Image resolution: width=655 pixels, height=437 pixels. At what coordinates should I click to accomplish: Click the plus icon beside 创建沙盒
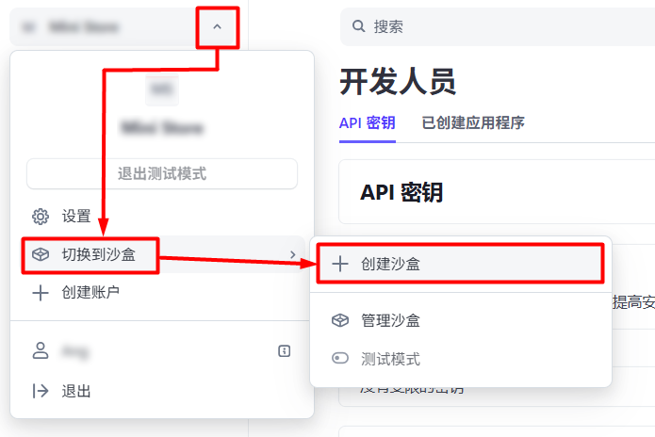point(340,264)
